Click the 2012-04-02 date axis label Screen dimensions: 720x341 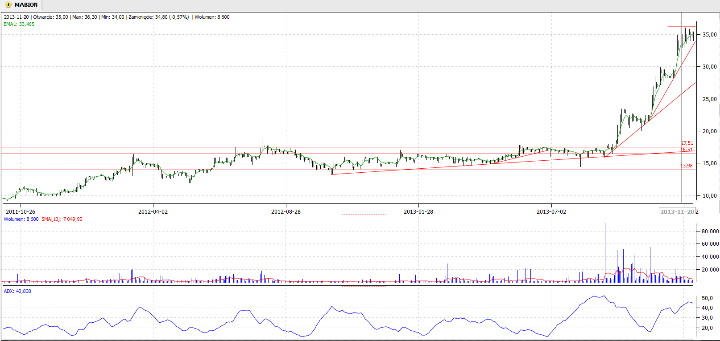[x=153, y=211]
